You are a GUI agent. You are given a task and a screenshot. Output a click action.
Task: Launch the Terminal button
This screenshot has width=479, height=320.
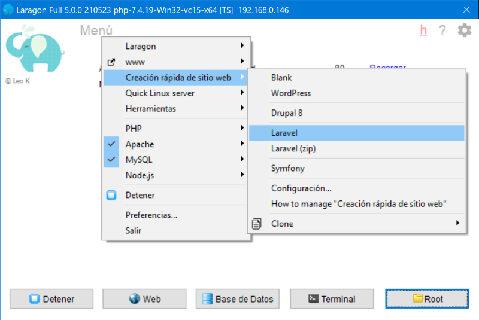click(332, 299)
